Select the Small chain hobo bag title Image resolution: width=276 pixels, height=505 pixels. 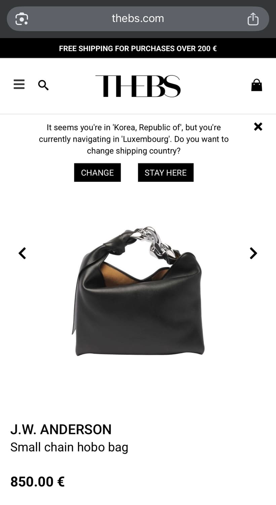pyautogui.click(x=69, y=447)
